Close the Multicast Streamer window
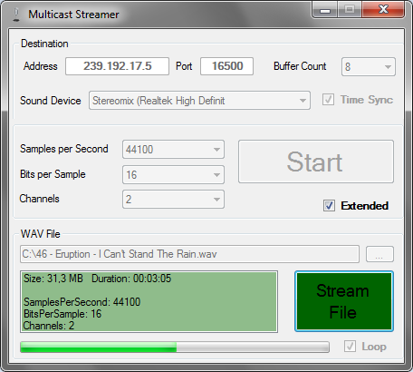The width and height of the screenshot is (413, 372). click(x=383, y=10)
